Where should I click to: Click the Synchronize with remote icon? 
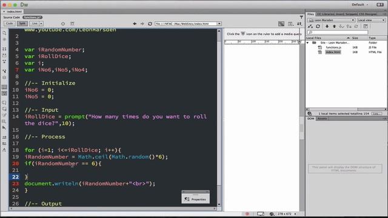coord(356,27)
